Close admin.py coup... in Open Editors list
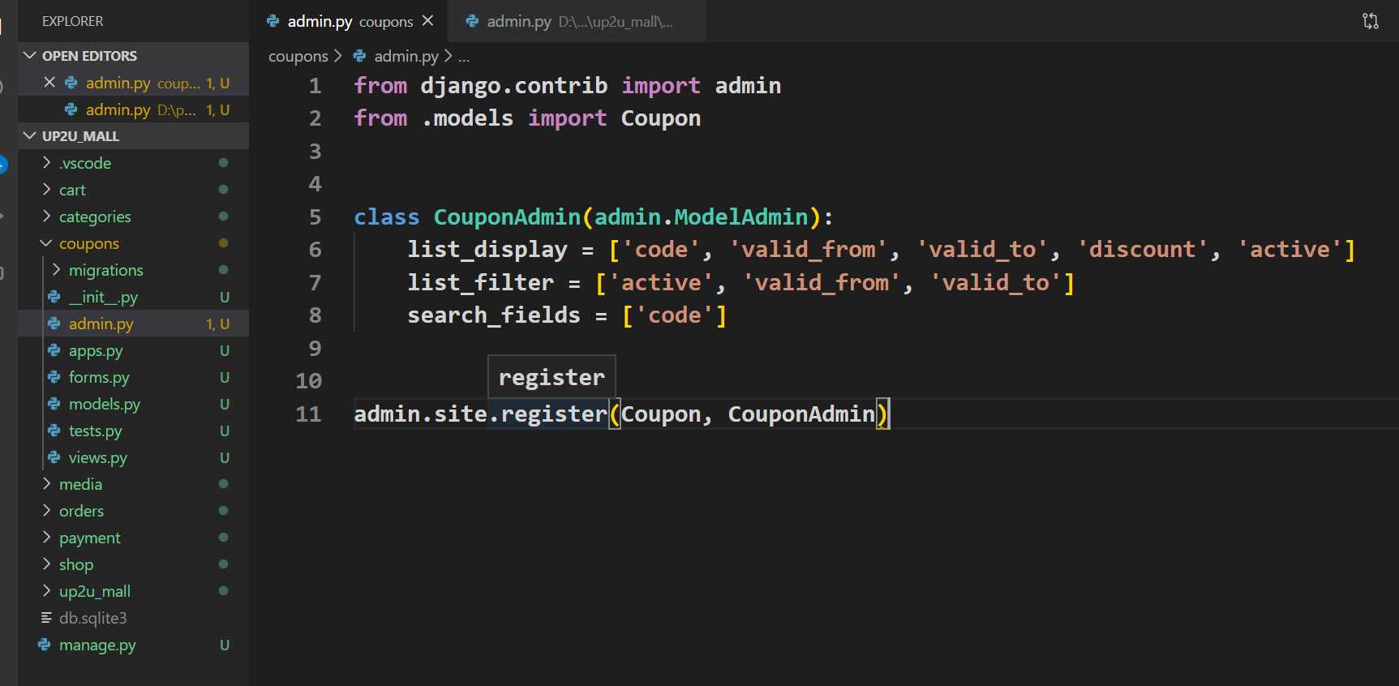Viewport: 1399px width, 686px height. pyautogui.click(x=49, y=83)
